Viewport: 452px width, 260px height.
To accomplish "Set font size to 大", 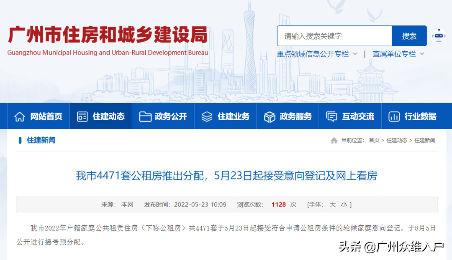I will 333,204.
